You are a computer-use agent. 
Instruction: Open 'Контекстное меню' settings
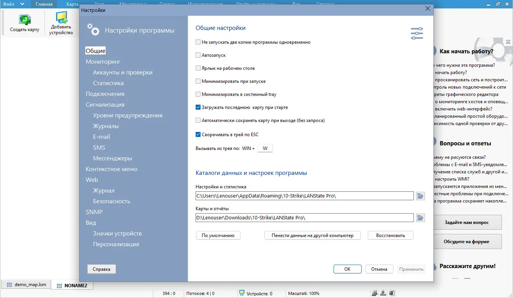click(111, 169)
